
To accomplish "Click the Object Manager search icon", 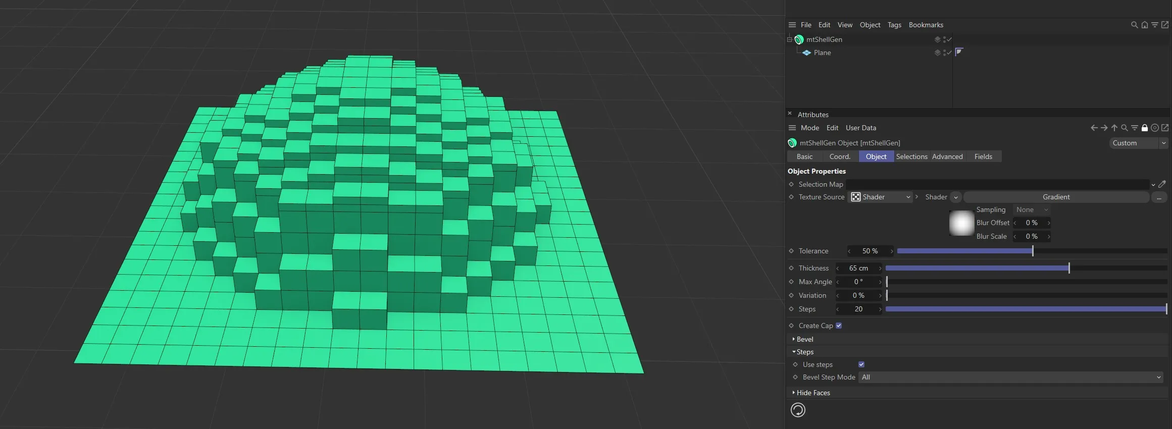I will (1134, 25).
